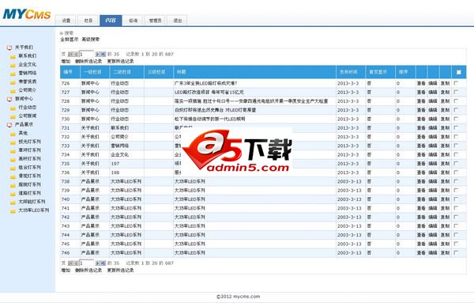Check the box for record 726
Image resolution: width=474 pixels, height=303 pixels.
click(456, 83)
